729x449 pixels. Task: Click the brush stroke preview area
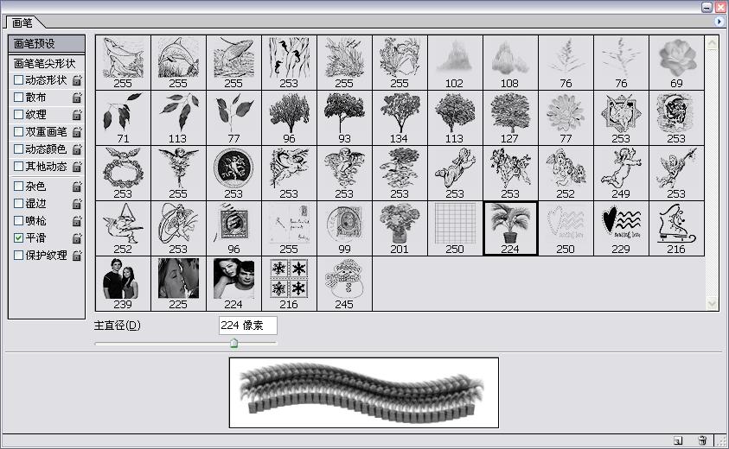[364, 392]
